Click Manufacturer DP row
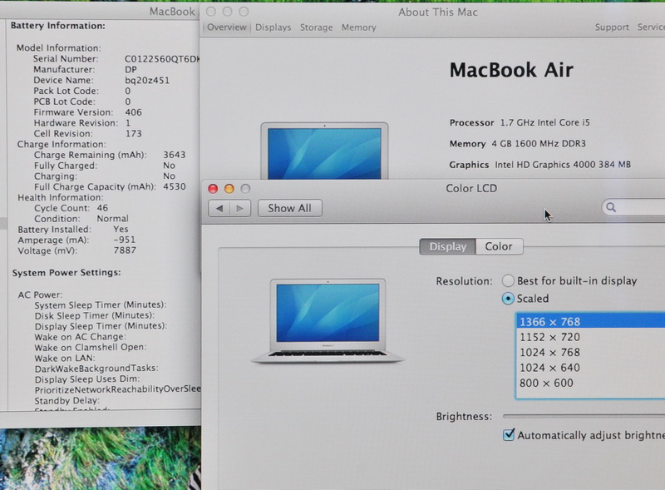Viewport: 665px width, 490px height. [x=86, y=69]
